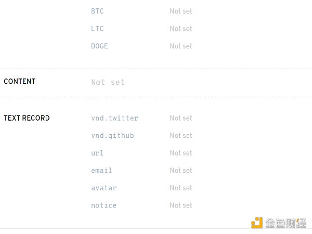Click the Not set value beside BTC
This screenshot has width=312, height=234.
click(x=180, y=11)
